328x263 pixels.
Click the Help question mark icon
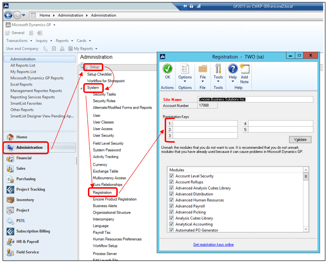pos(233,69)
